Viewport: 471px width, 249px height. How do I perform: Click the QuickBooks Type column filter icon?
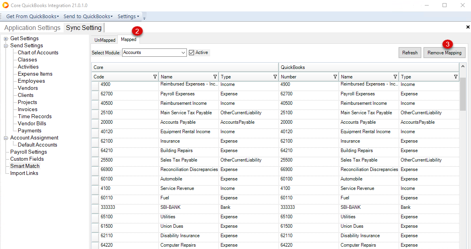coord(456,77)
